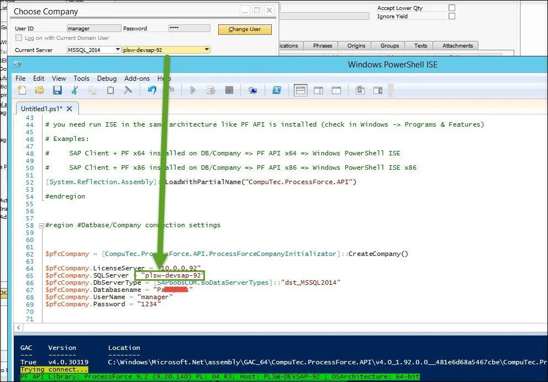This screenshot has width=548, height=382.
Task: Click the Change User button
Action: 245,29
